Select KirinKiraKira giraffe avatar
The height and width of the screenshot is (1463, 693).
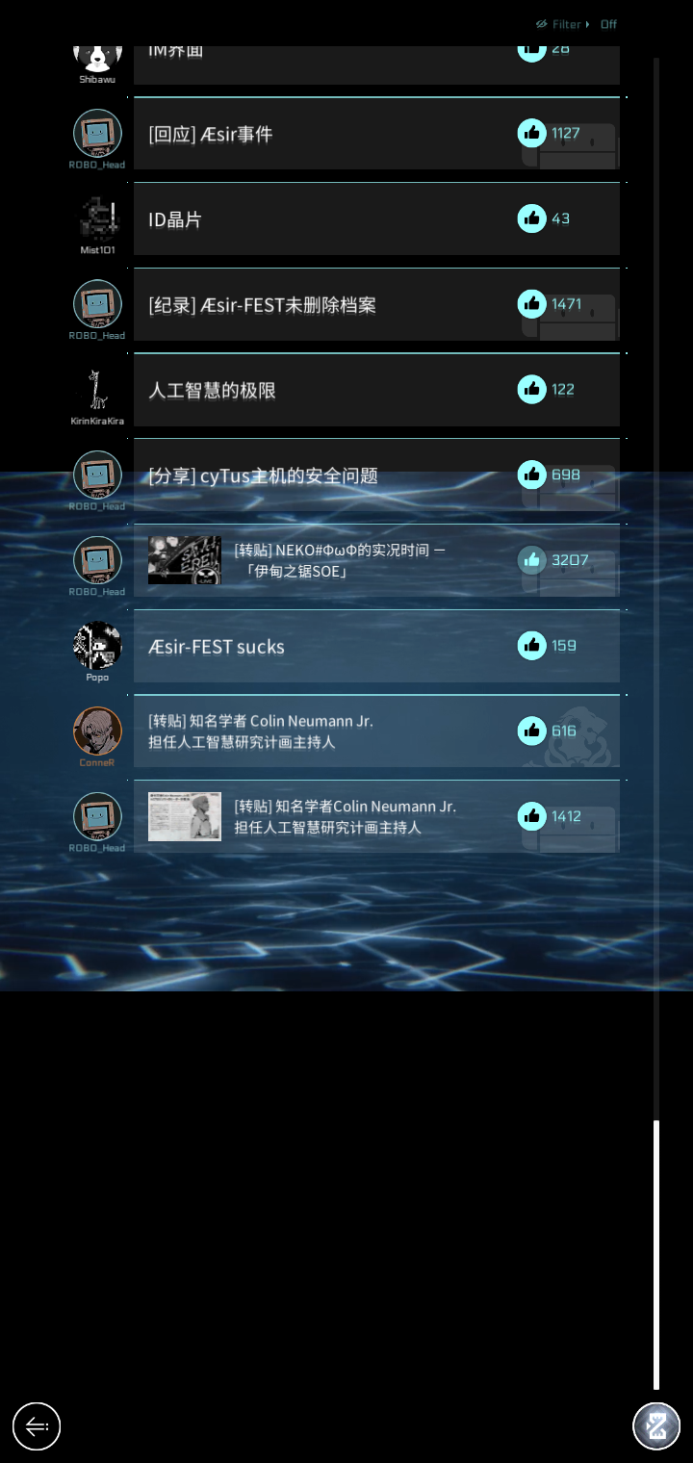(97, 389)
